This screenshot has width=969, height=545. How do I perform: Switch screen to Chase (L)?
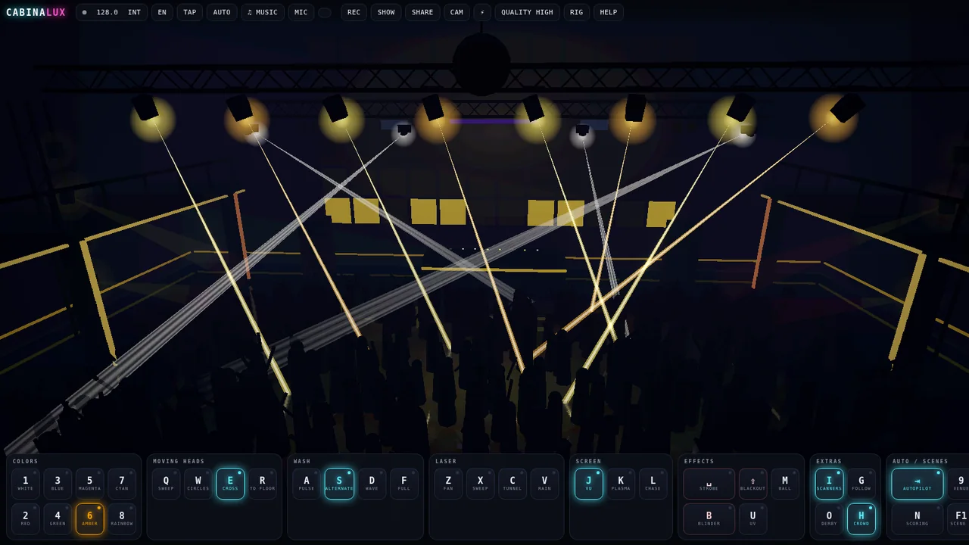point(653,484)
